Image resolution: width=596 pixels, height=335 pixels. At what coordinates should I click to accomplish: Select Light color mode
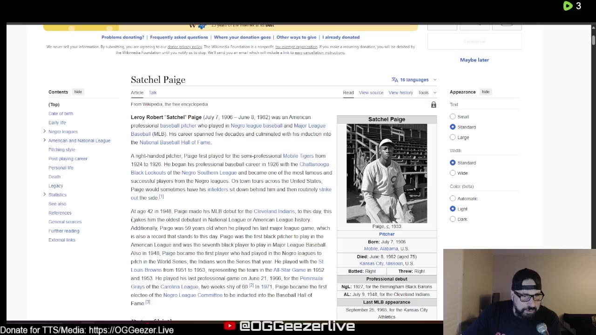point(453,209)
